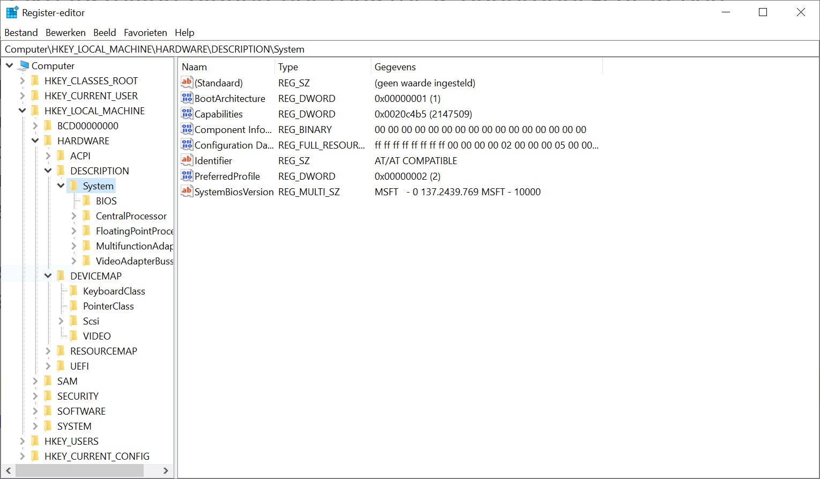Select the REG_BINARY type cell
The width and height of the screenshot is (820, 479).
(305, 129)
